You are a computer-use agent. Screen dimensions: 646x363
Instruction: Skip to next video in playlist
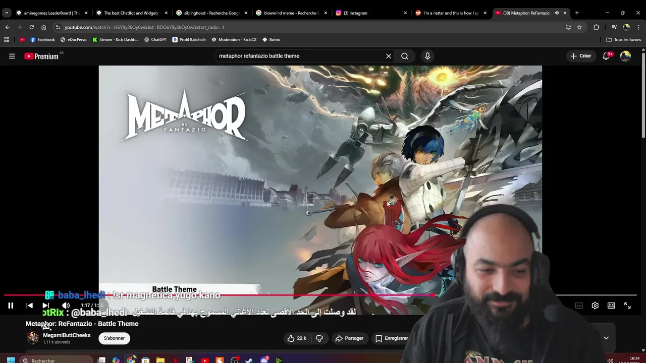(x=46, y=306)
